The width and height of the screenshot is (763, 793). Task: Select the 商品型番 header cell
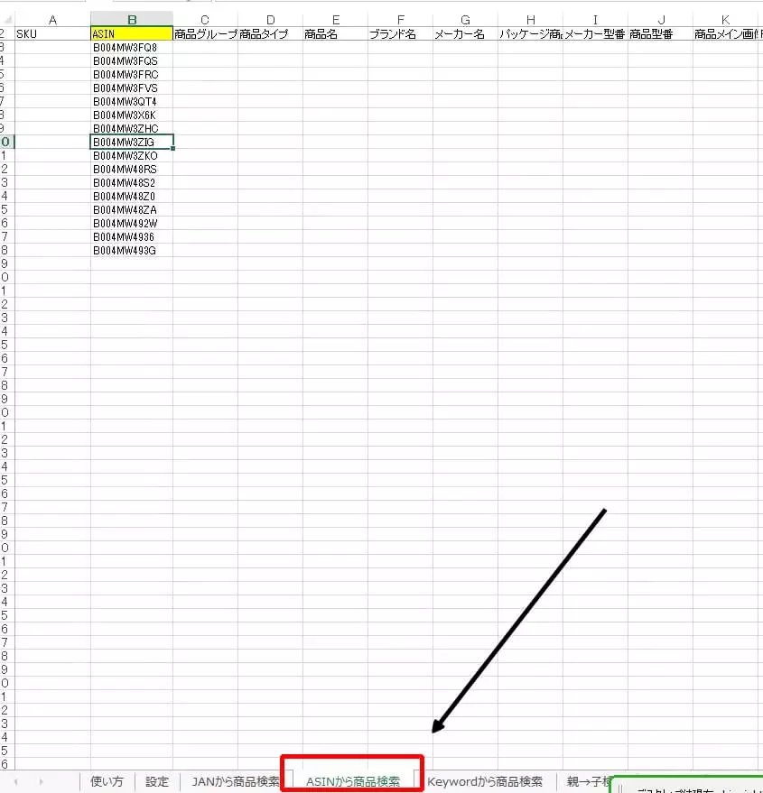click(x=660, y=33)
